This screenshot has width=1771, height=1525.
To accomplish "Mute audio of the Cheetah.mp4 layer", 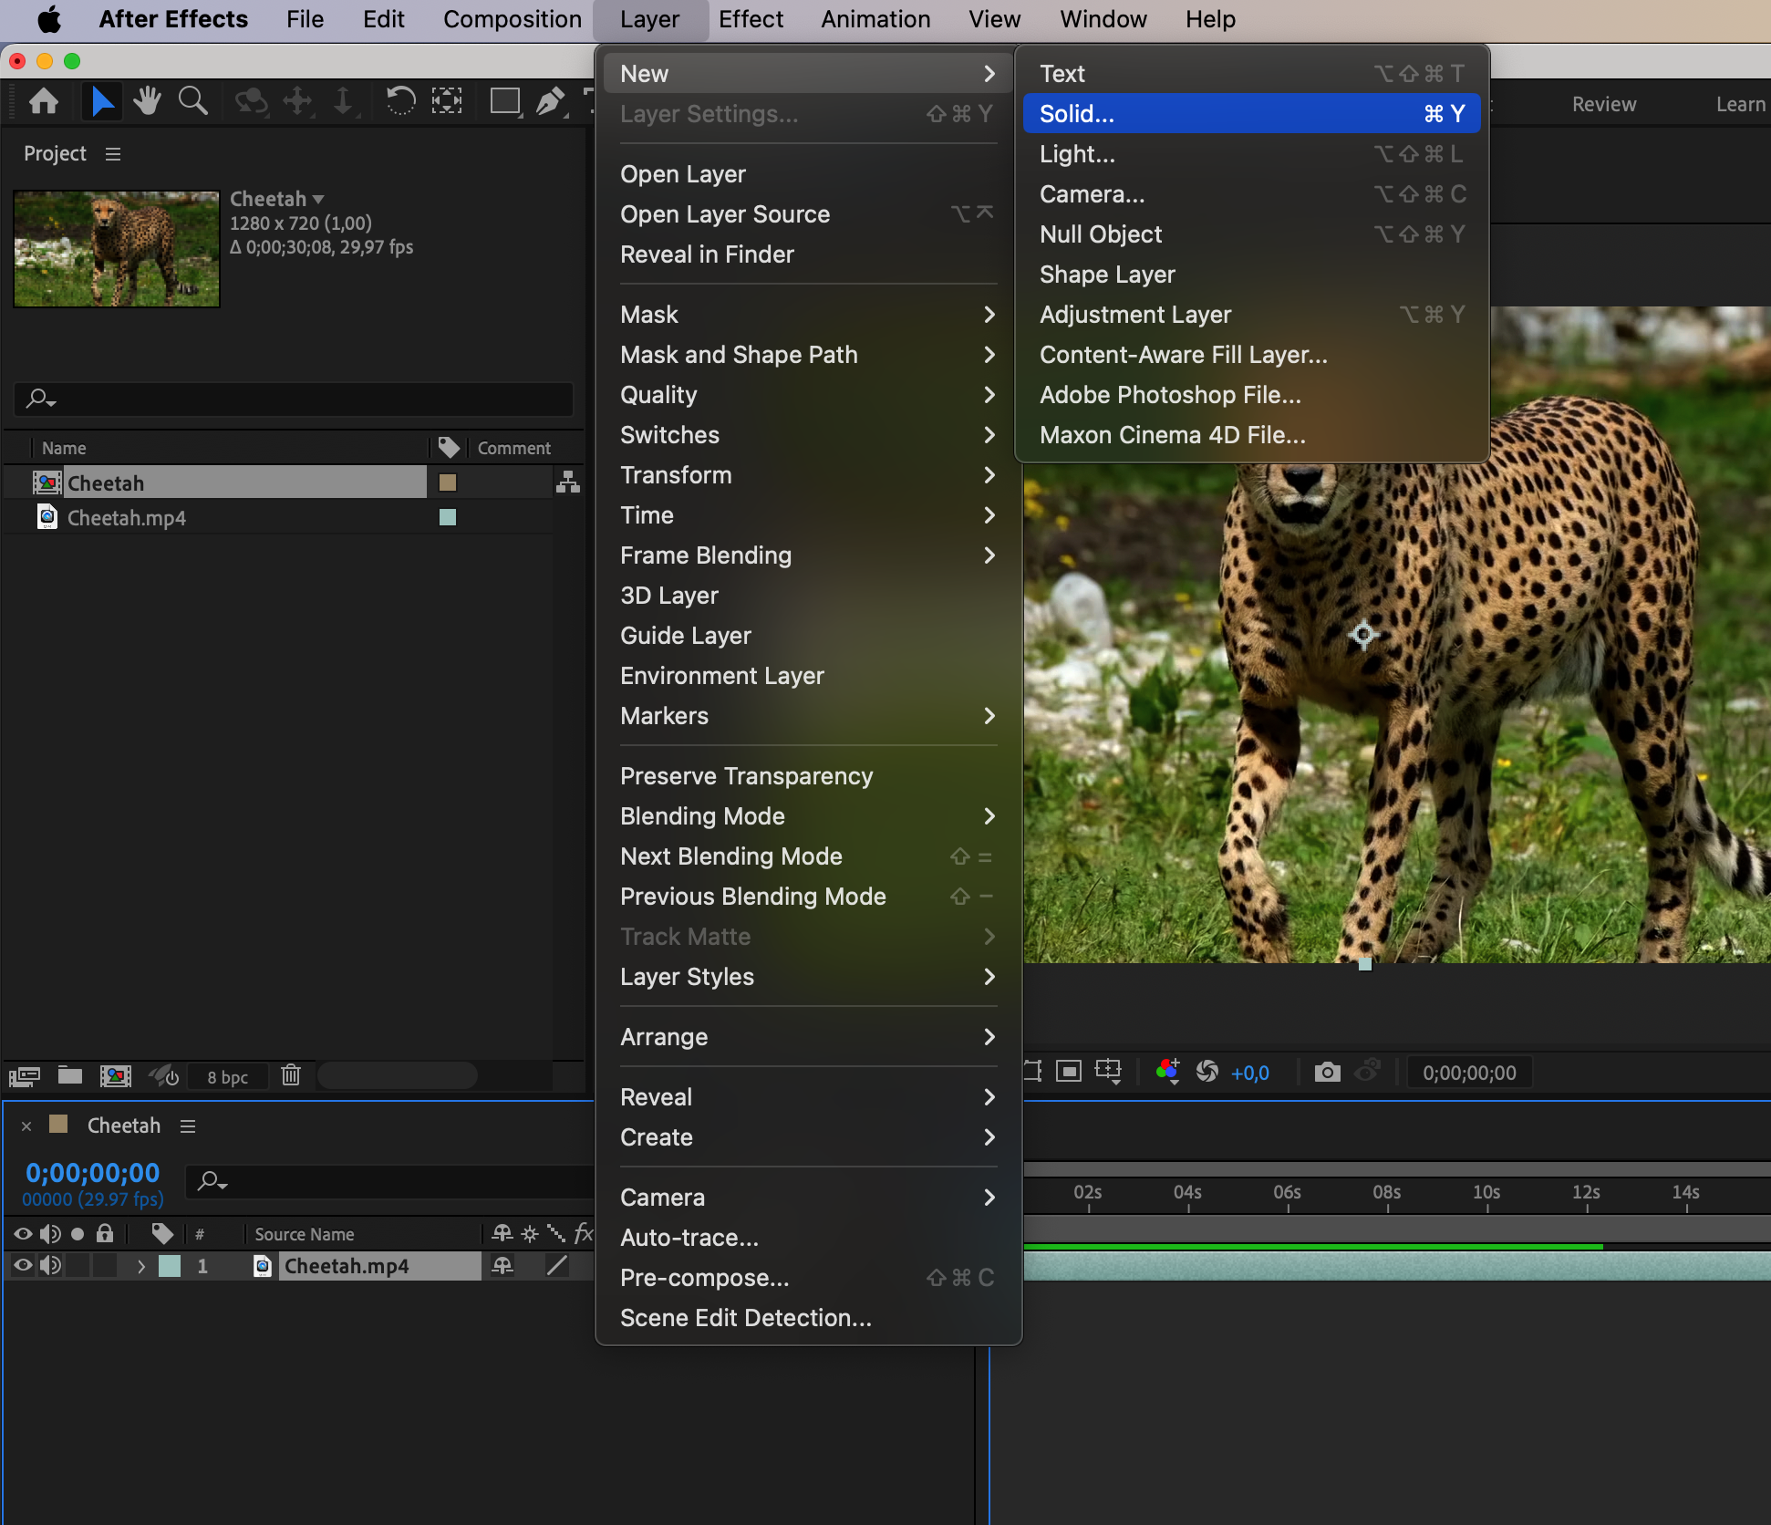I will pyautogui.click(x=50, y=1265).
